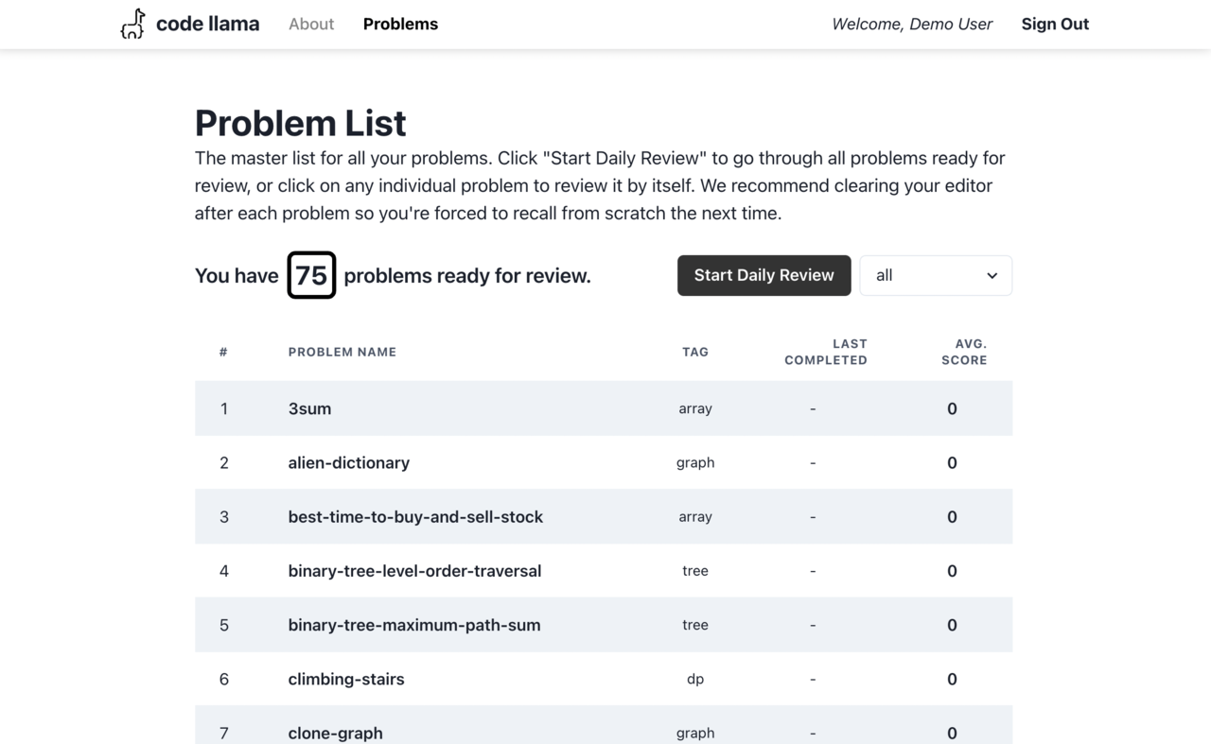Sign Out of the demo account
This screenshot has height=744, width=1211.
pyautogui.click(x=1055, y=24)
